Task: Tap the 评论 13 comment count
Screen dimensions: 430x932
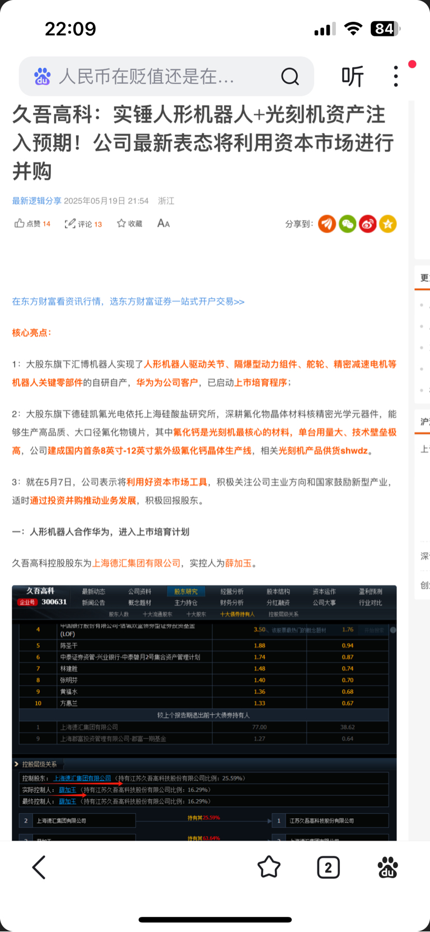Action: [90, 224]
